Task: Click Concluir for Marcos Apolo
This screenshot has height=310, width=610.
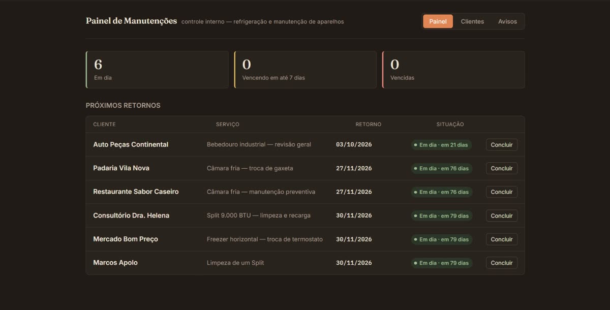Action: pos(502,263)
